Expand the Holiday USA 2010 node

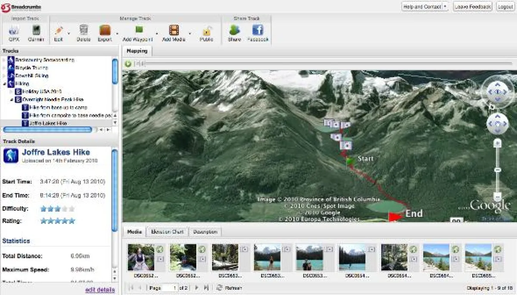click(x=12, y=91)
